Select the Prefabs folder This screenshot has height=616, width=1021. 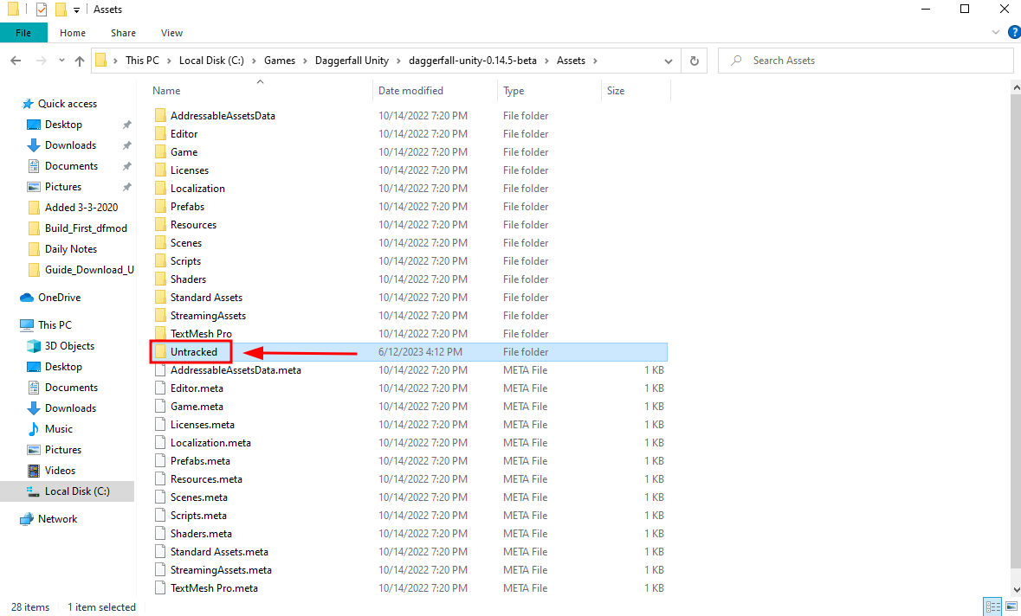[187, 206]
